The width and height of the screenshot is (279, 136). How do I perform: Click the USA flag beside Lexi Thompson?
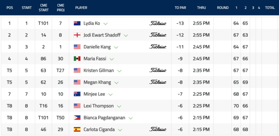point(77,106)
